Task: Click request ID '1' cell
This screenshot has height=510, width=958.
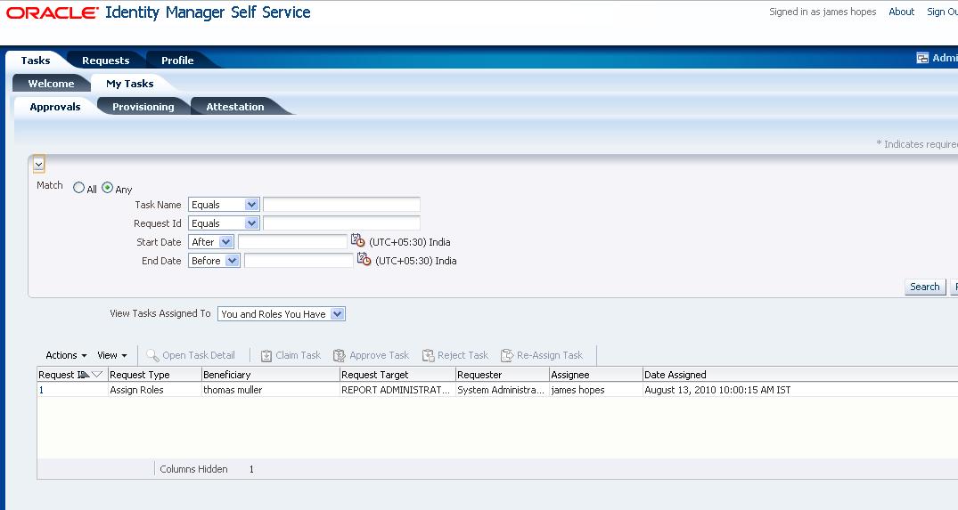Action: tap(73, 390)
